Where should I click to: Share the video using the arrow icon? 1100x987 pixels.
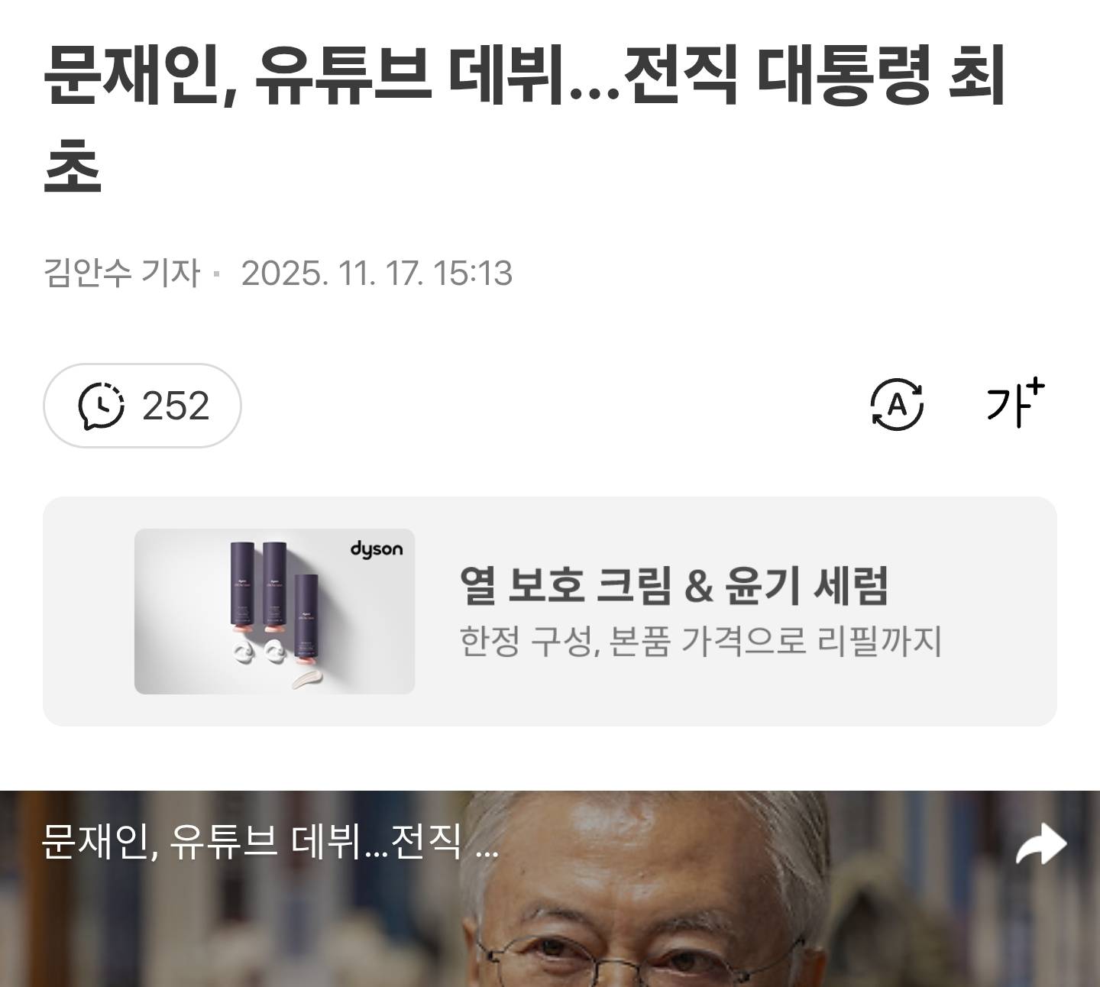(x=1040, y=844)
